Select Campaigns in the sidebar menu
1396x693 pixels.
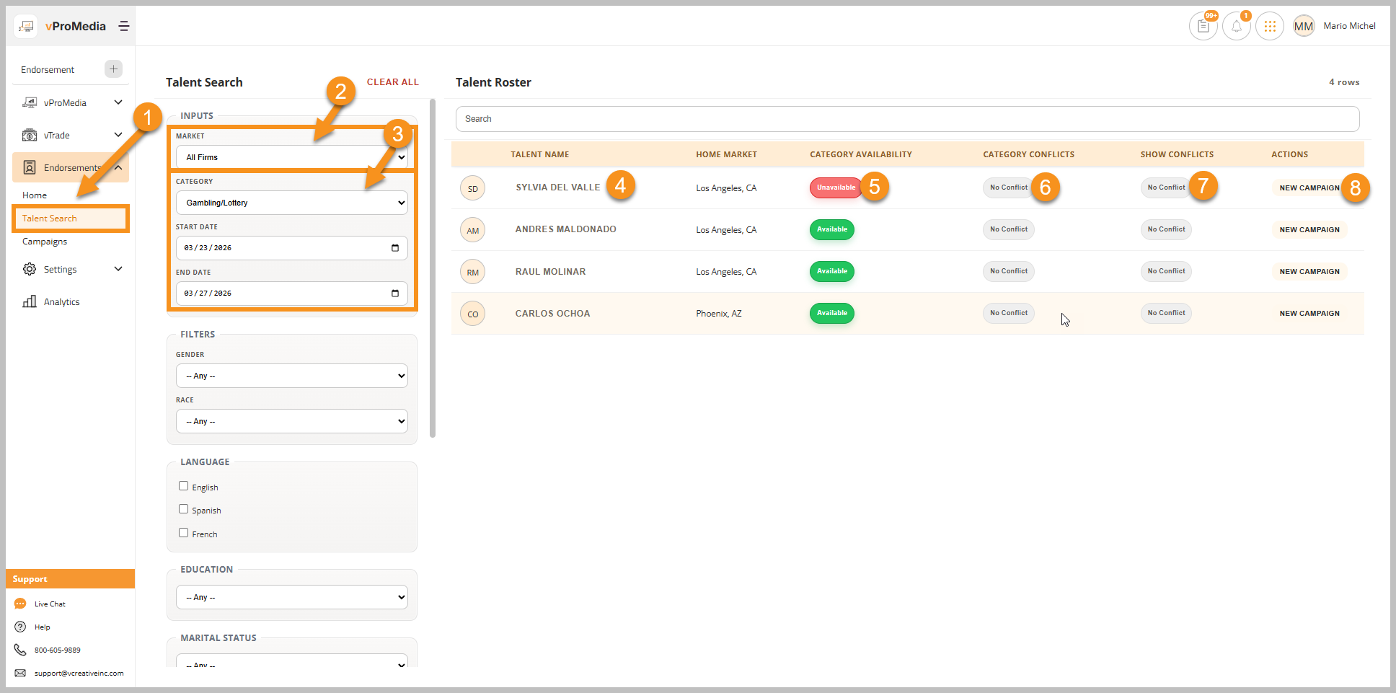pos(45,242)
